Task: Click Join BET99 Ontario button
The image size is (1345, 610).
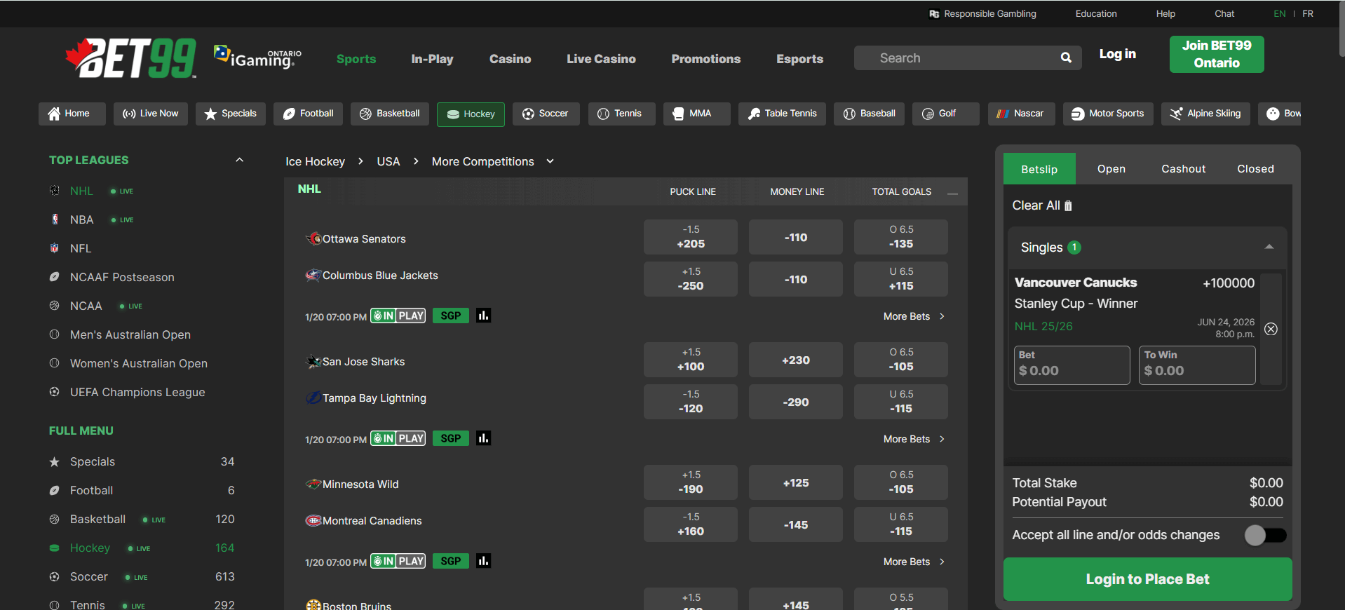Action: (x=1217, y=54)
